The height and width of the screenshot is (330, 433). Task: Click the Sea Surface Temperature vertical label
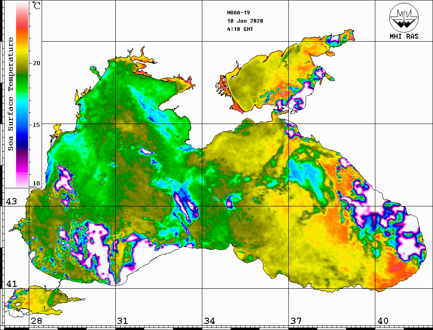(x=10, y=94)
